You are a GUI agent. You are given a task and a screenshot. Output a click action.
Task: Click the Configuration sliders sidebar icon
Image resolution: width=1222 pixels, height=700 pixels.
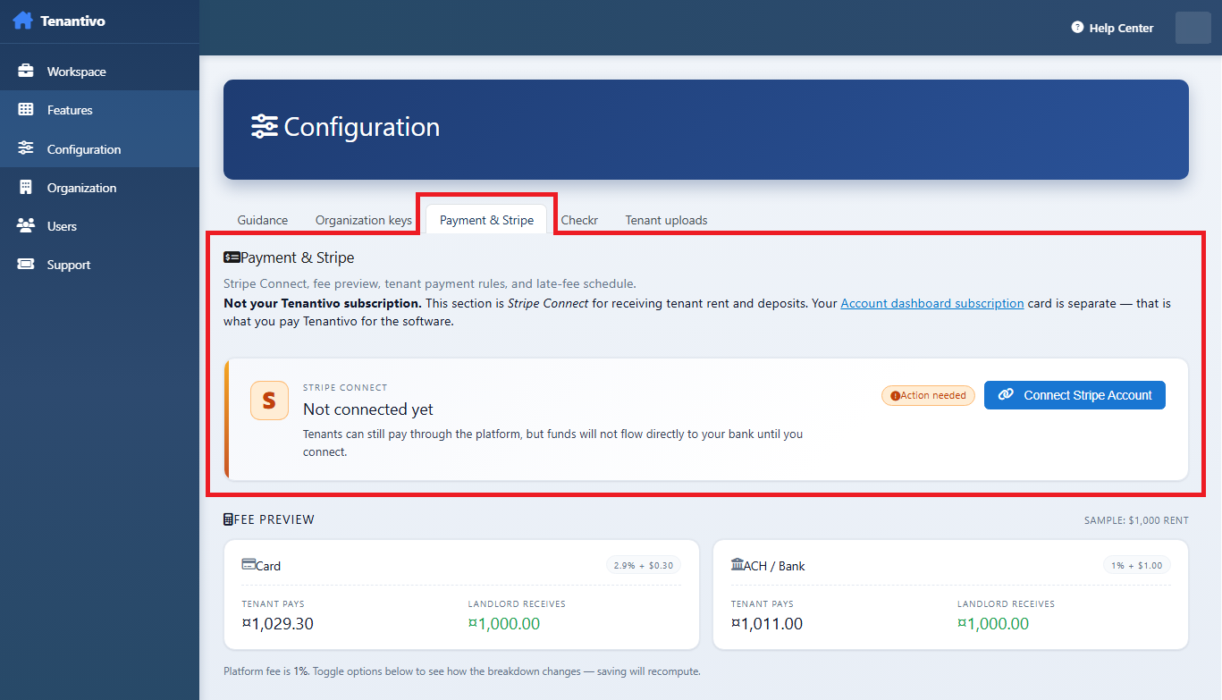26,148
